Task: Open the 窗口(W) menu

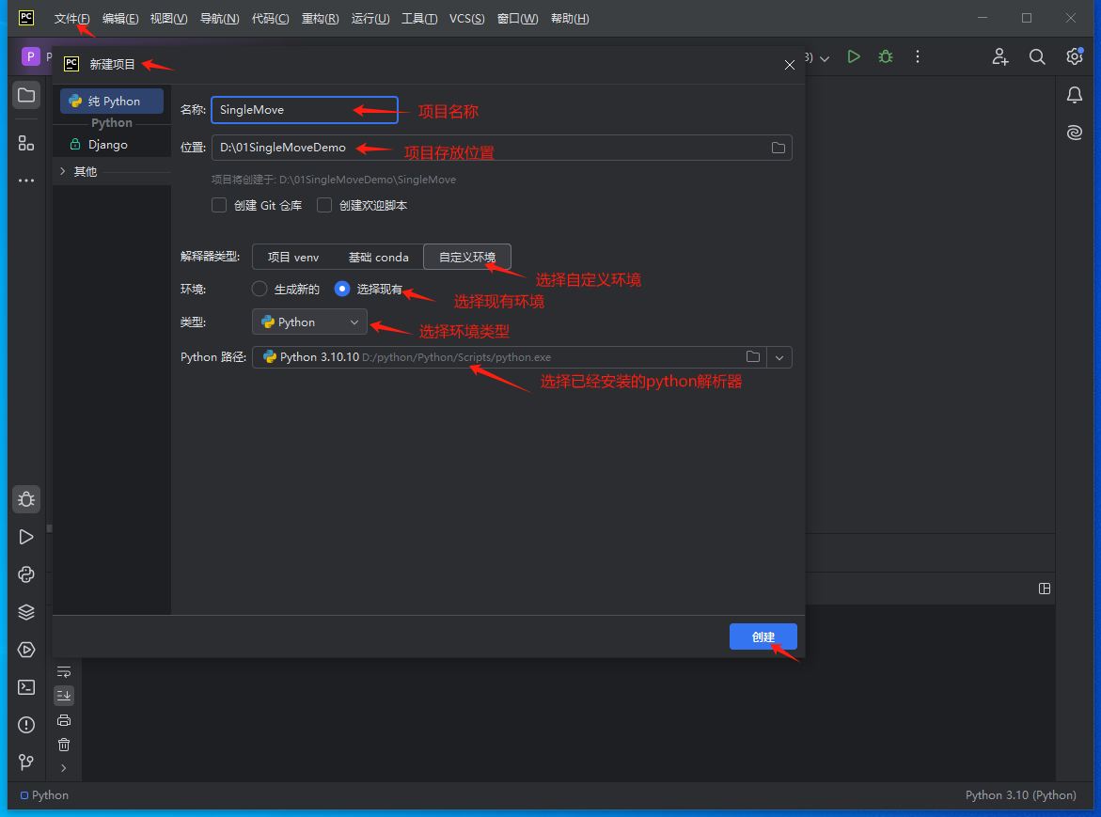Action: tap(517, 18)
